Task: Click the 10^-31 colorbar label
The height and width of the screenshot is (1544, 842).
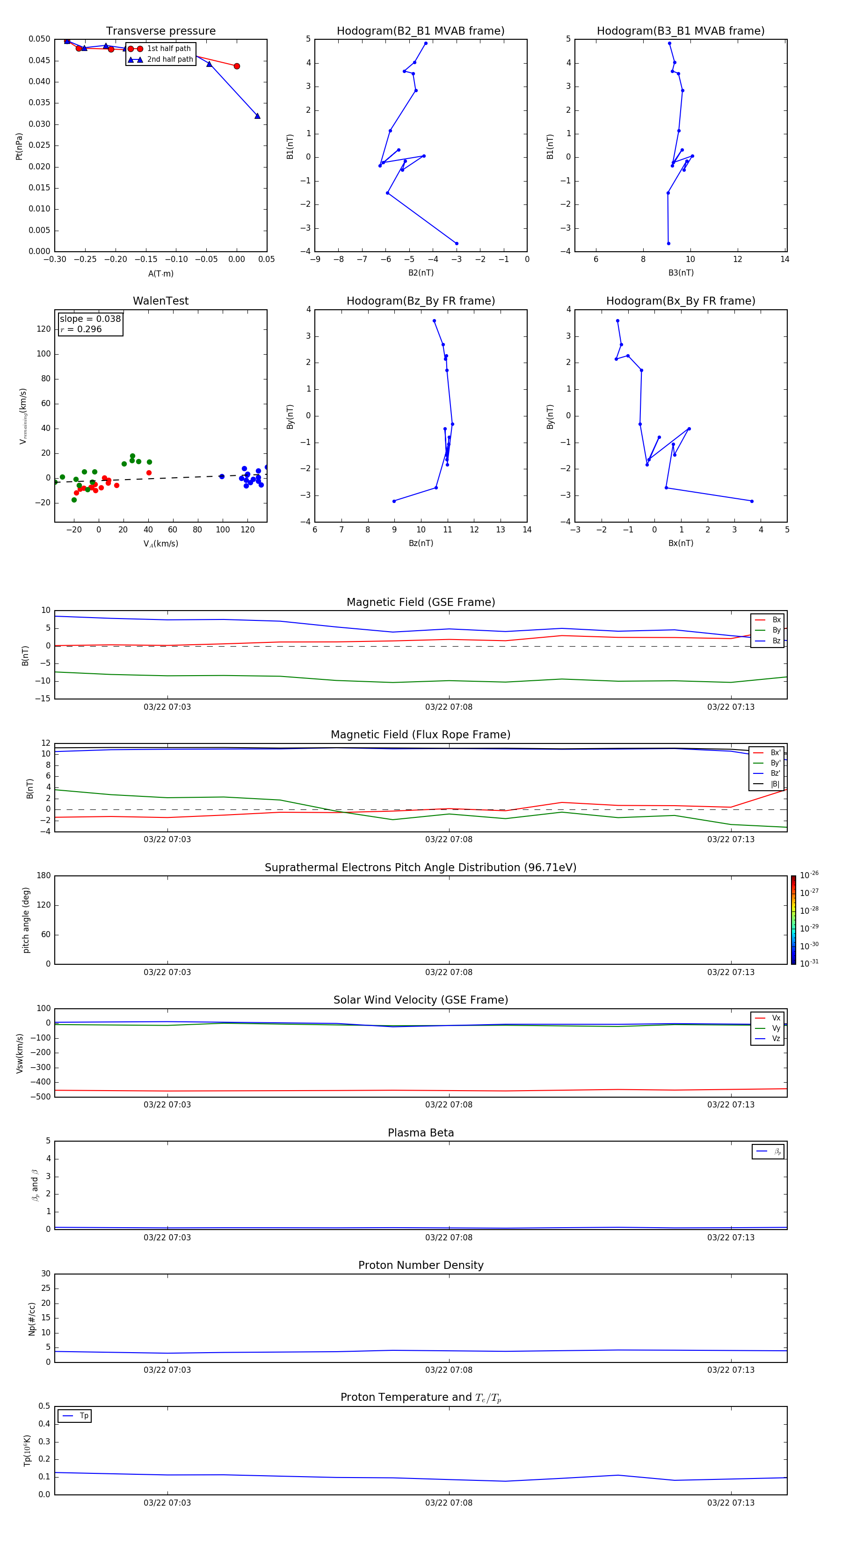Action: click(x=809, y=963)
